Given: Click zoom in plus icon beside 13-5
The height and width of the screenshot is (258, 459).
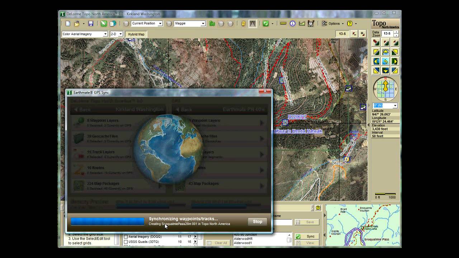Looking at the screenshot, I should click(x=363, y=34).
